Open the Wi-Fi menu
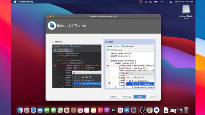 (x=162, y=2)
